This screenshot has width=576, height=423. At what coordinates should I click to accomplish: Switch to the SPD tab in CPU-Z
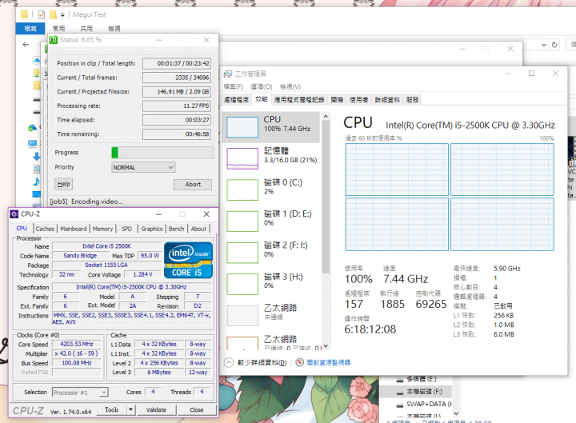click(126, 229)
